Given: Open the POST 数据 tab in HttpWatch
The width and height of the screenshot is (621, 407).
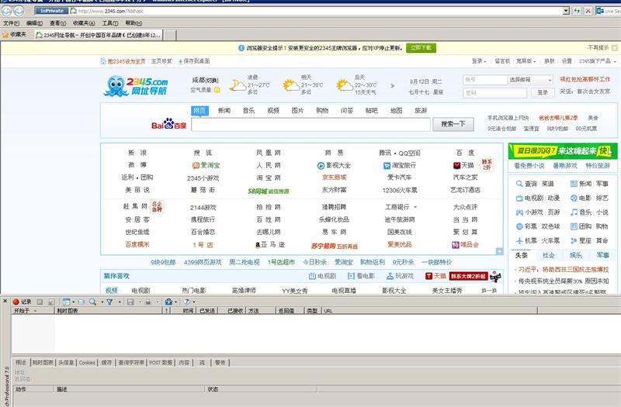Looking at the screenshot, I should point(161,362).
